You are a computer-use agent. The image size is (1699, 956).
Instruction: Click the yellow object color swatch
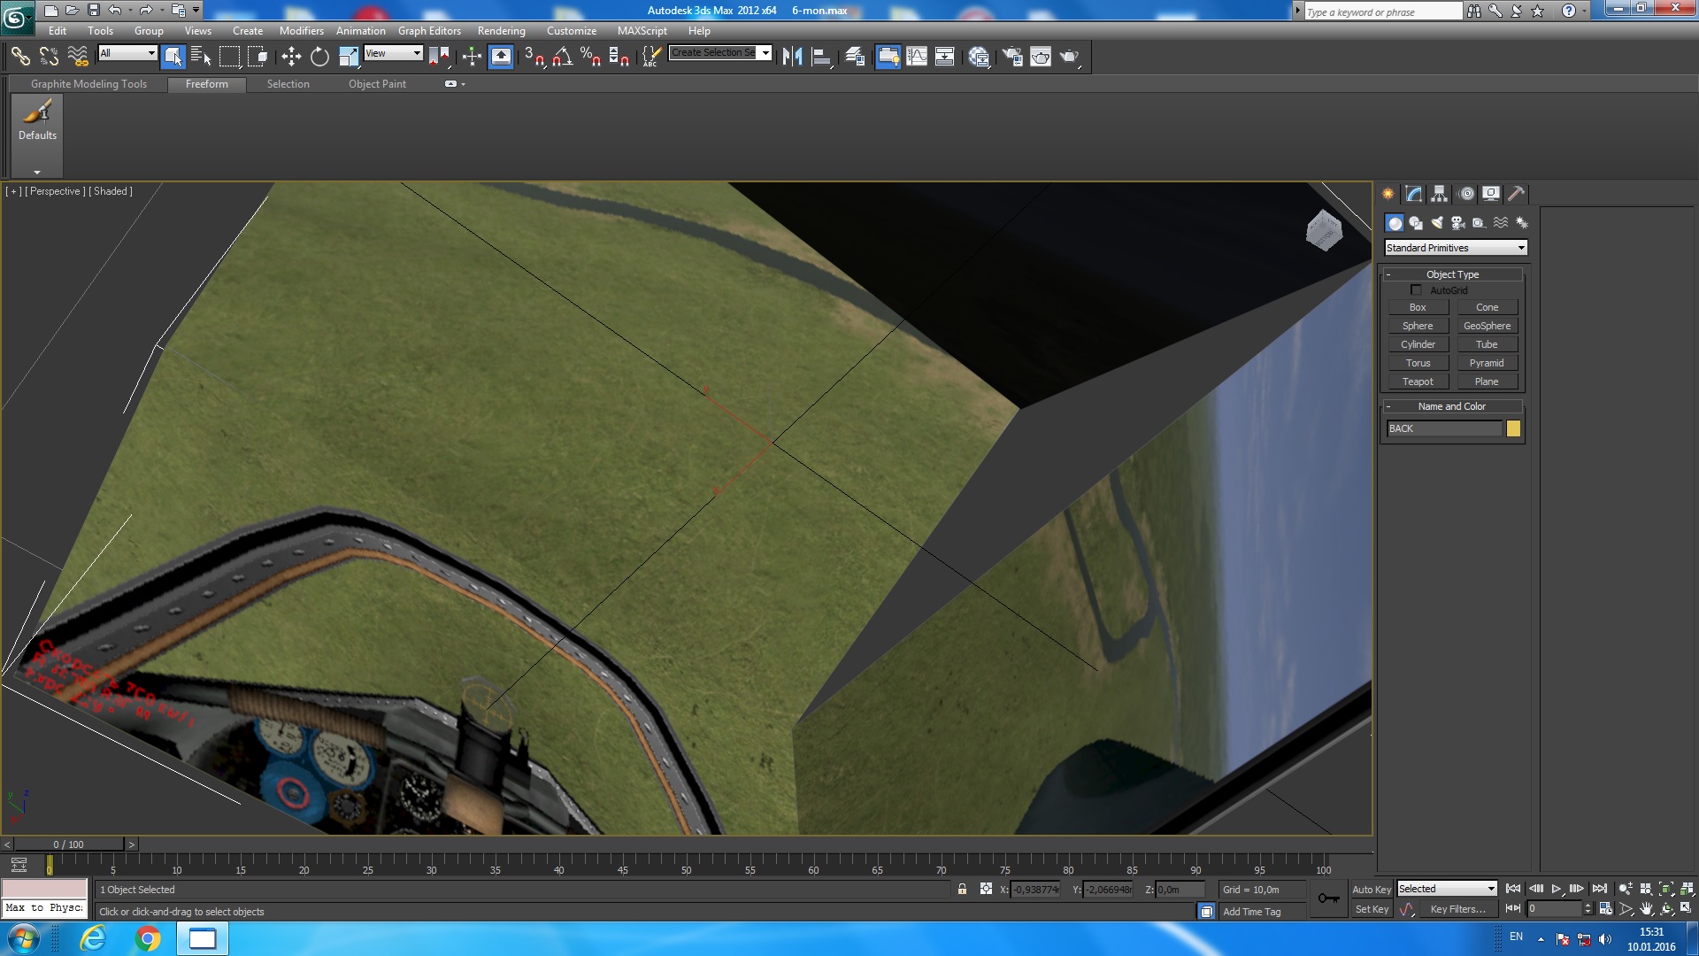pyautogui.click(x=1513, y=429)
